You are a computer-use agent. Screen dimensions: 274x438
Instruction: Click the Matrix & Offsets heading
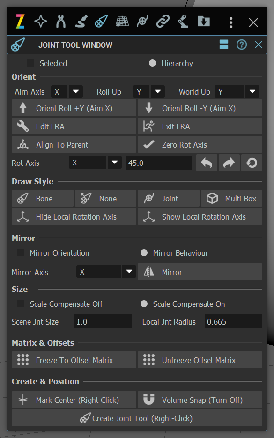43,343
